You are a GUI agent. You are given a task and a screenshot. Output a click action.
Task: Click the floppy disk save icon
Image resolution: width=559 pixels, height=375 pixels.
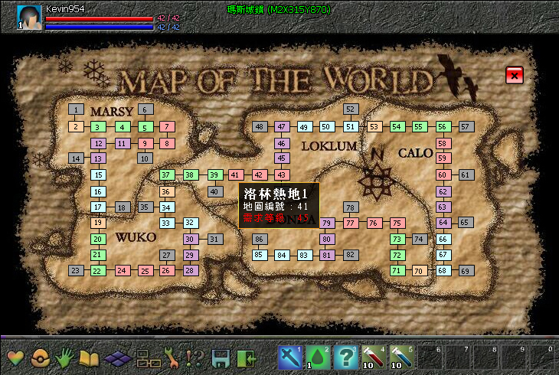221,358
